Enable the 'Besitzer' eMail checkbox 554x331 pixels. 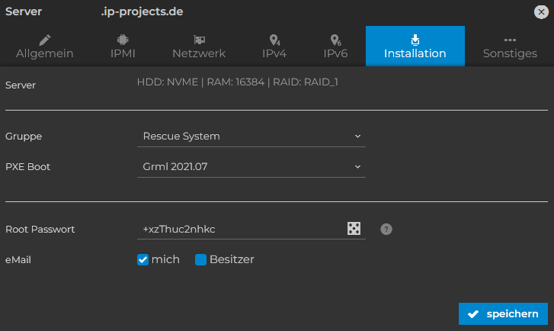point(200,259)
